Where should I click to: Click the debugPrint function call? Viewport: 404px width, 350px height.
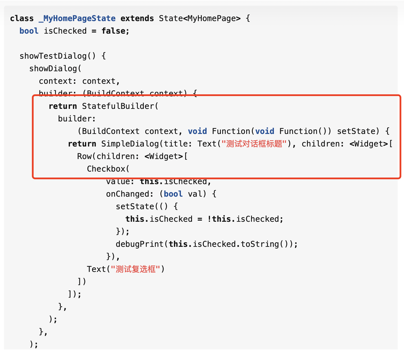click(140, 244)
